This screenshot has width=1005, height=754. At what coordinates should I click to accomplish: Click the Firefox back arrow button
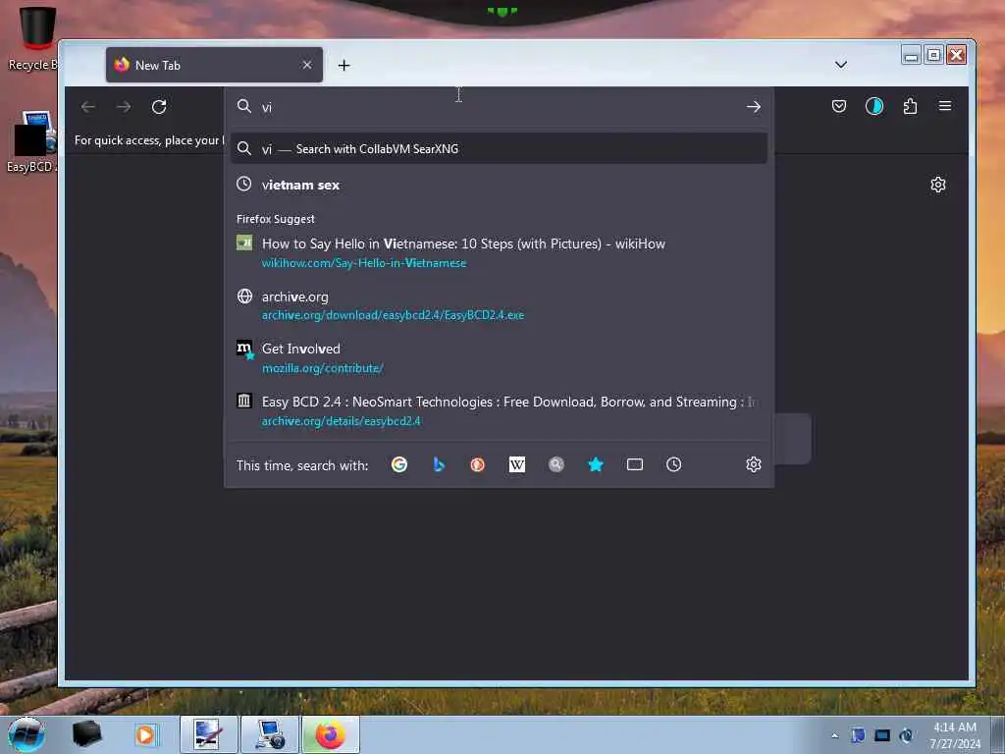(88, 107)
